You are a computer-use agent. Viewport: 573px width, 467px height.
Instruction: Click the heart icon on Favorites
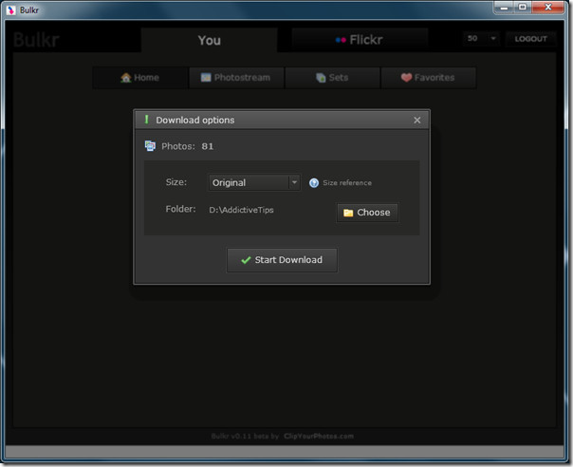(x=406, y=78)
